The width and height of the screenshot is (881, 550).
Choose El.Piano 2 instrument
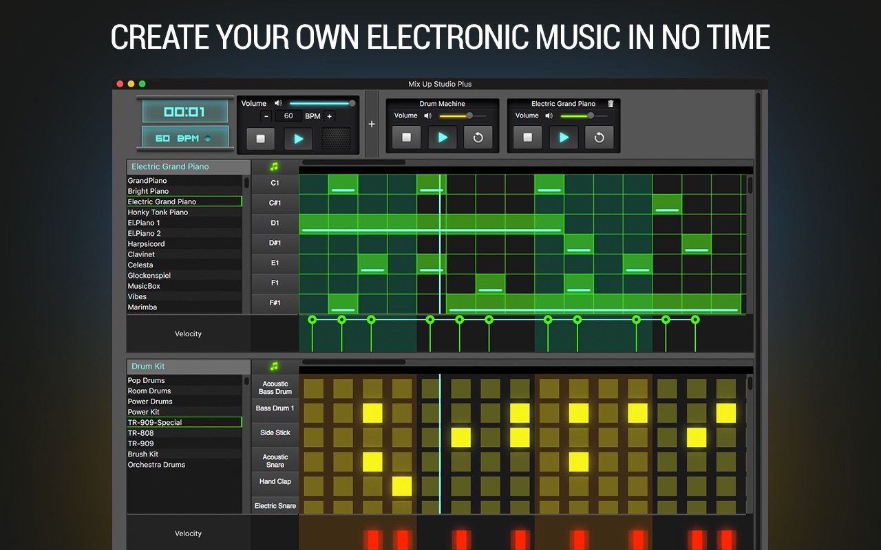(x=184, y=233)
